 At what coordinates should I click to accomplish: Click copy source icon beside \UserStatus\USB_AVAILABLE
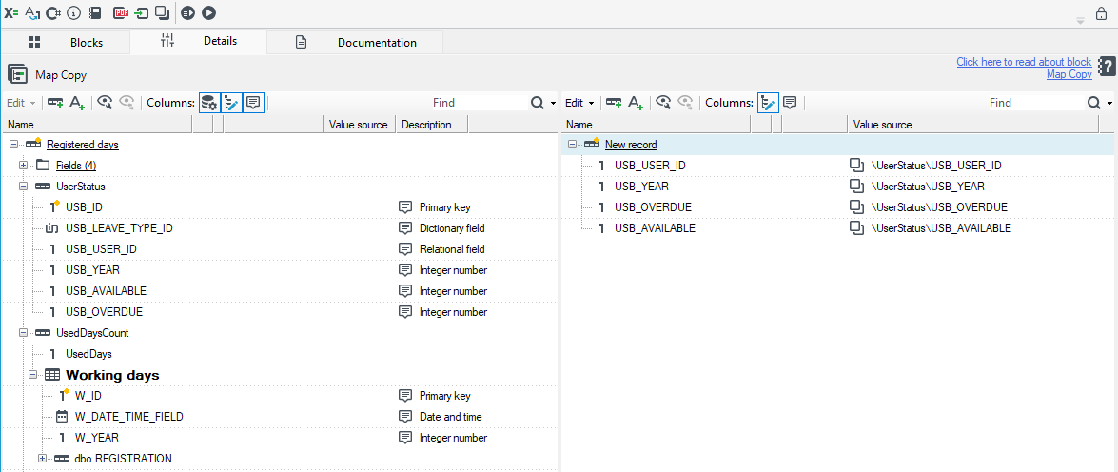(x=856, y=228)
